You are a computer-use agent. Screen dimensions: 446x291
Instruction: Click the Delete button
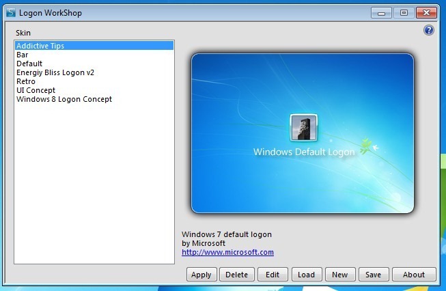click(236, 275)
